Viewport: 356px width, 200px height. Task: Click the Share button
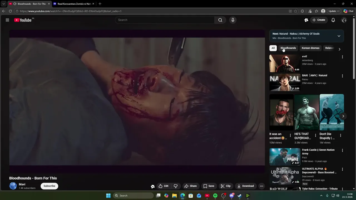(191, 186)
